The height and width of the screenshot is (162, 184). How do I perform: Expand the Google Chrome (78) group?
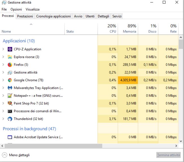pyautogui.click(x=3, y=80)
